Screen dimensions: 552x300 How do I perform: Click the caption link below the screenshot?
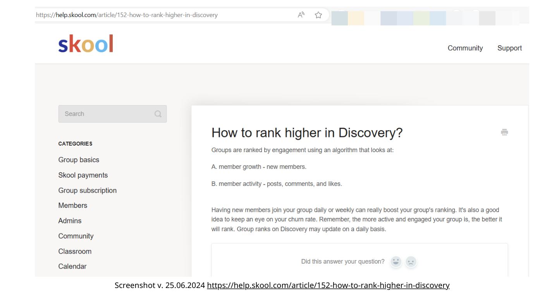pyautogui.click(x=328, y=285)
